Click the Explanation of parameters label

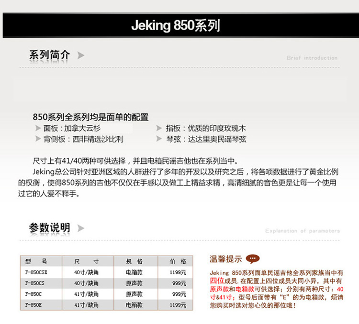coord(303,231)
